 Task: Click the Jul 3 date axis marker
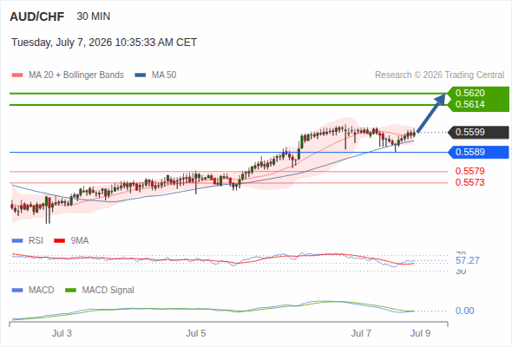click(62, 333)
